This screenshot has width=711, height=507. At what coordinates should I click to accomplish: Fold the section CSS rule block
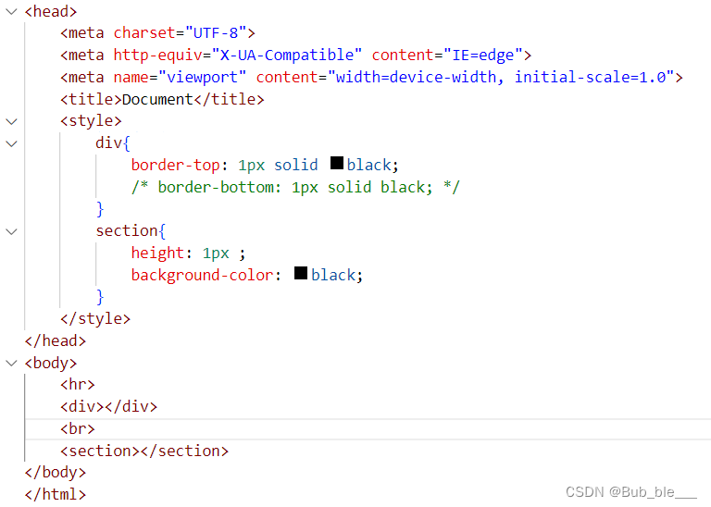tap(11, 231)
